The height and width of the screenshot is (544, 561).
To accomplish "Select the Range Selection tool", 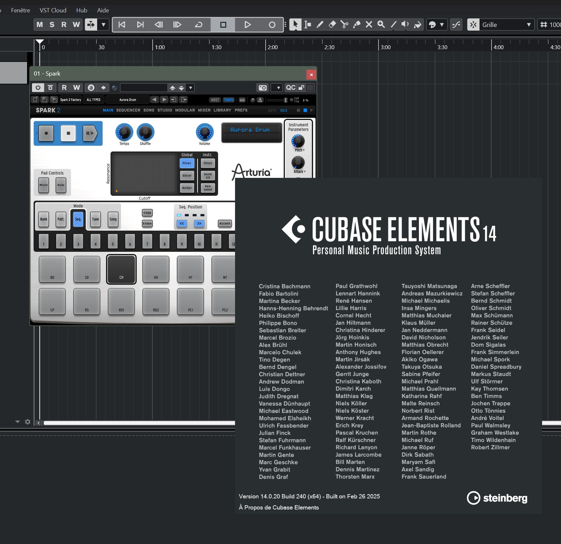I will coord(307,24).
